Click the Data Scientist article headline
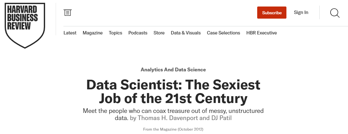Viewport: 348px width, 134px height. pos(173,85)
